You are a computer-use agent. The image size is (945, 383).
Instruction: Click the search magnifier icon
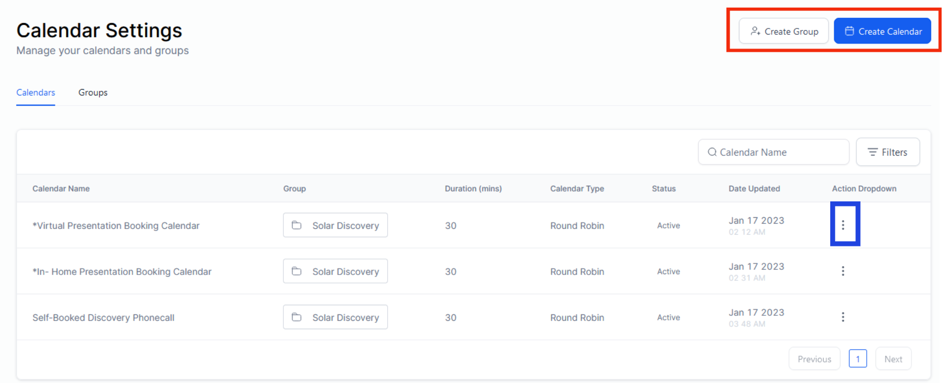(x=712, y=152)
